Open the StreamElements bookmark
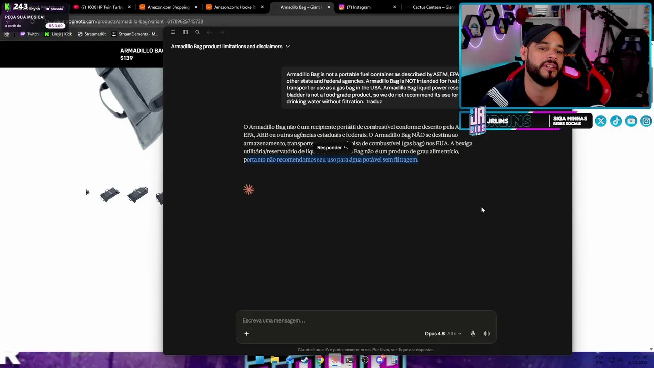The height and width of the screenshot is (368, 654). (x=134, y=34)
